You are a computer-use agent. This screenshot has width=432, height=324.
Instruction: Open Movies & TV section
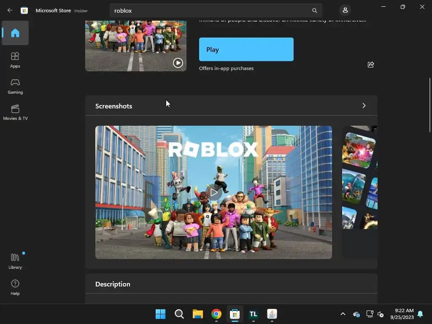coord(15,112)
